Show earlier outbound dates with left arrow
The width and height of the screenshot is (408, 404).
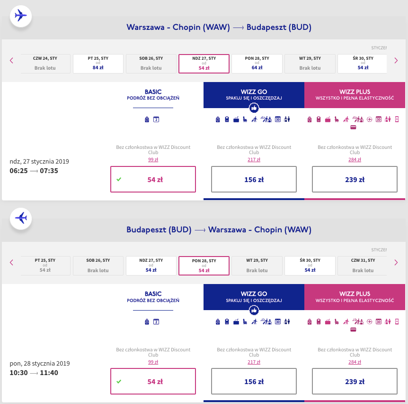click(x=11, y=61)
